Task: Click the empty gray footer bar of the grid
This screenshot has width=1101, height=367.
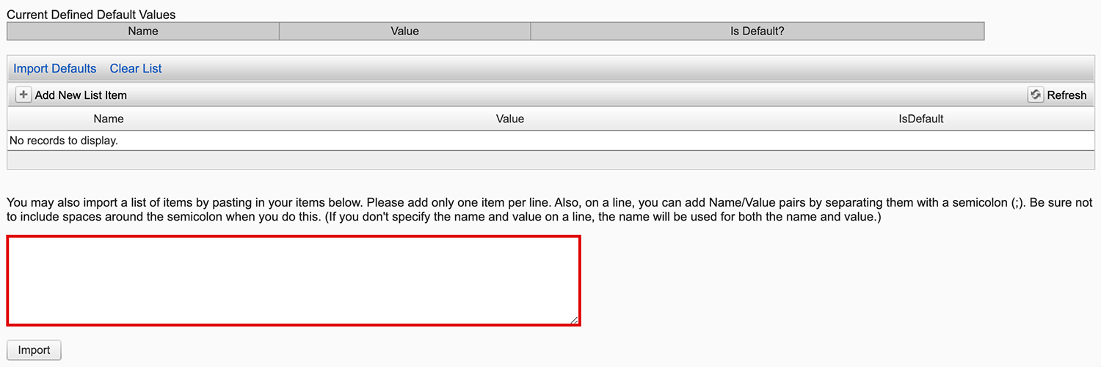Action: tap(550, 160)
